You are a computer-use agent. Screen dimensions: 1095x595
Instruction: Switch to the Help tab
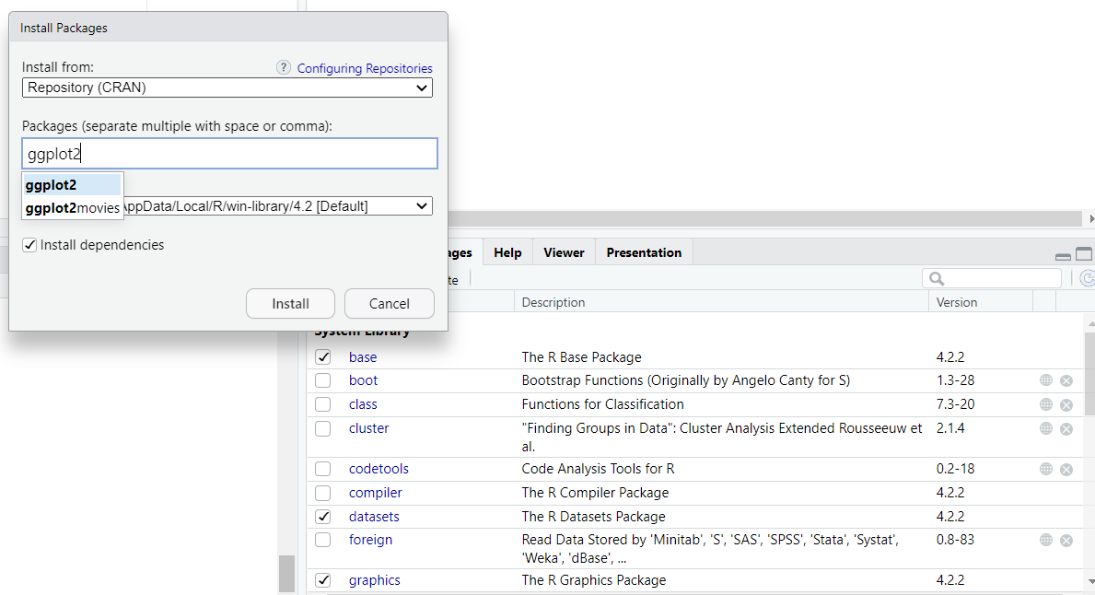coord(507,252)
